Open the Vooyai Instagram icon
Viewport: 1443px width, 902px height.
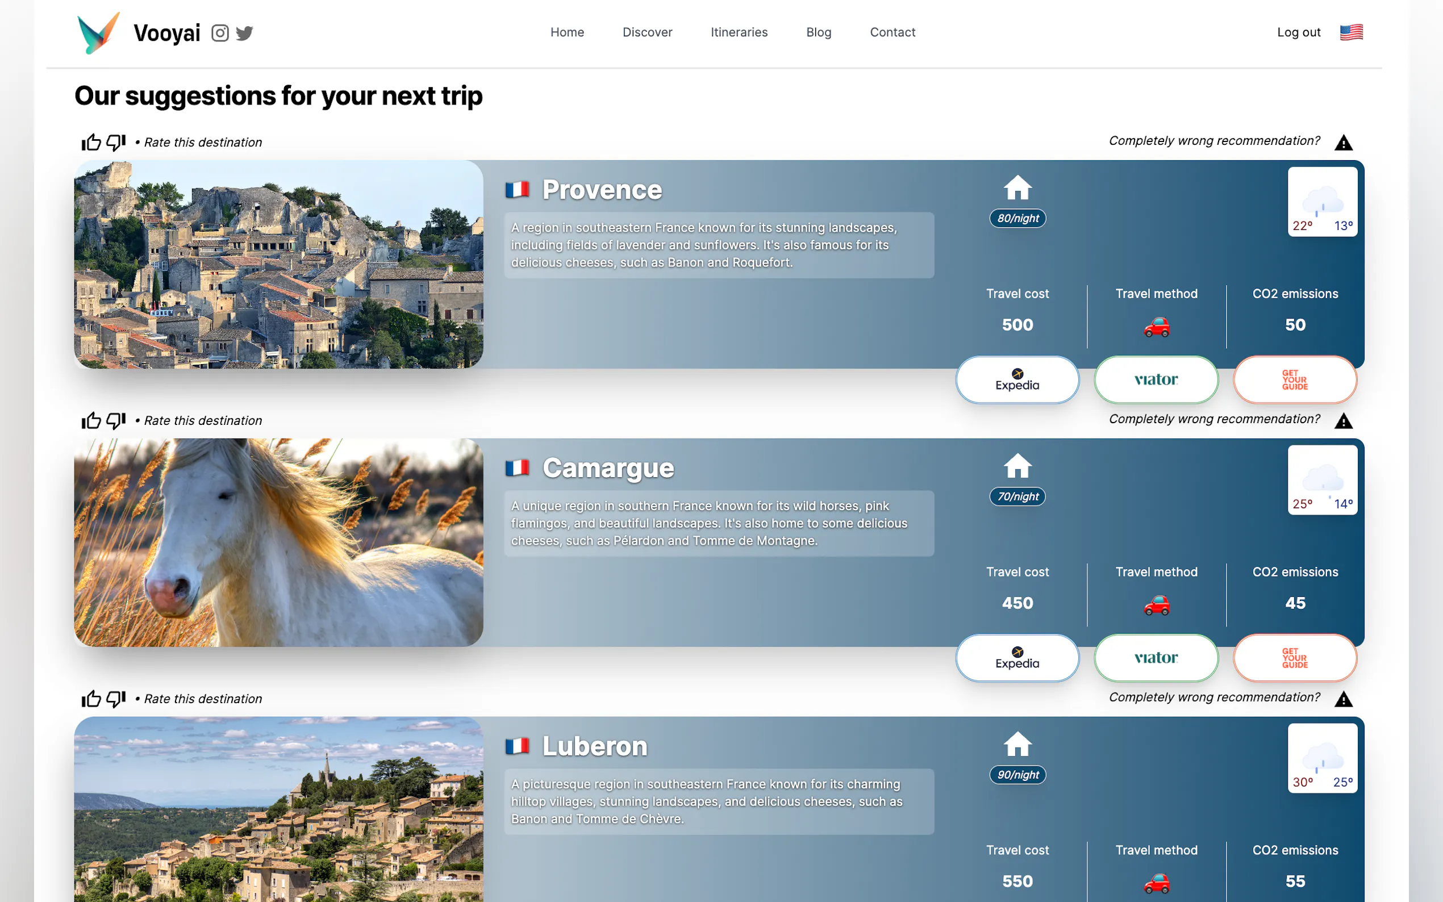(x=219, y=33)
